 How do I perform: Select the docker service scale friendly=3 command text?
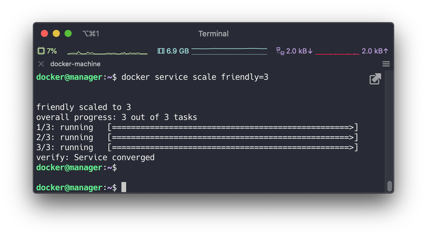click(196, 77)
